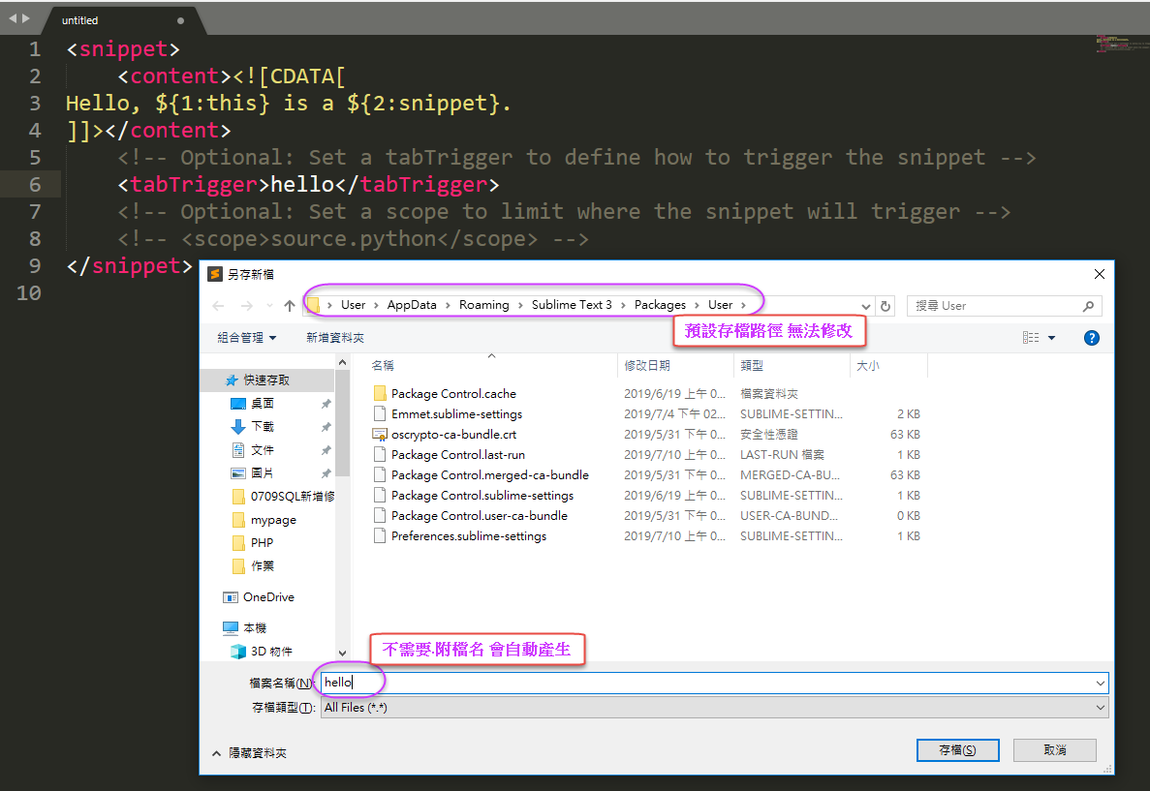Collapse folders with 隱藏資料夾
The width and height of the screenshot is (1150, 791).
point(249,752)
